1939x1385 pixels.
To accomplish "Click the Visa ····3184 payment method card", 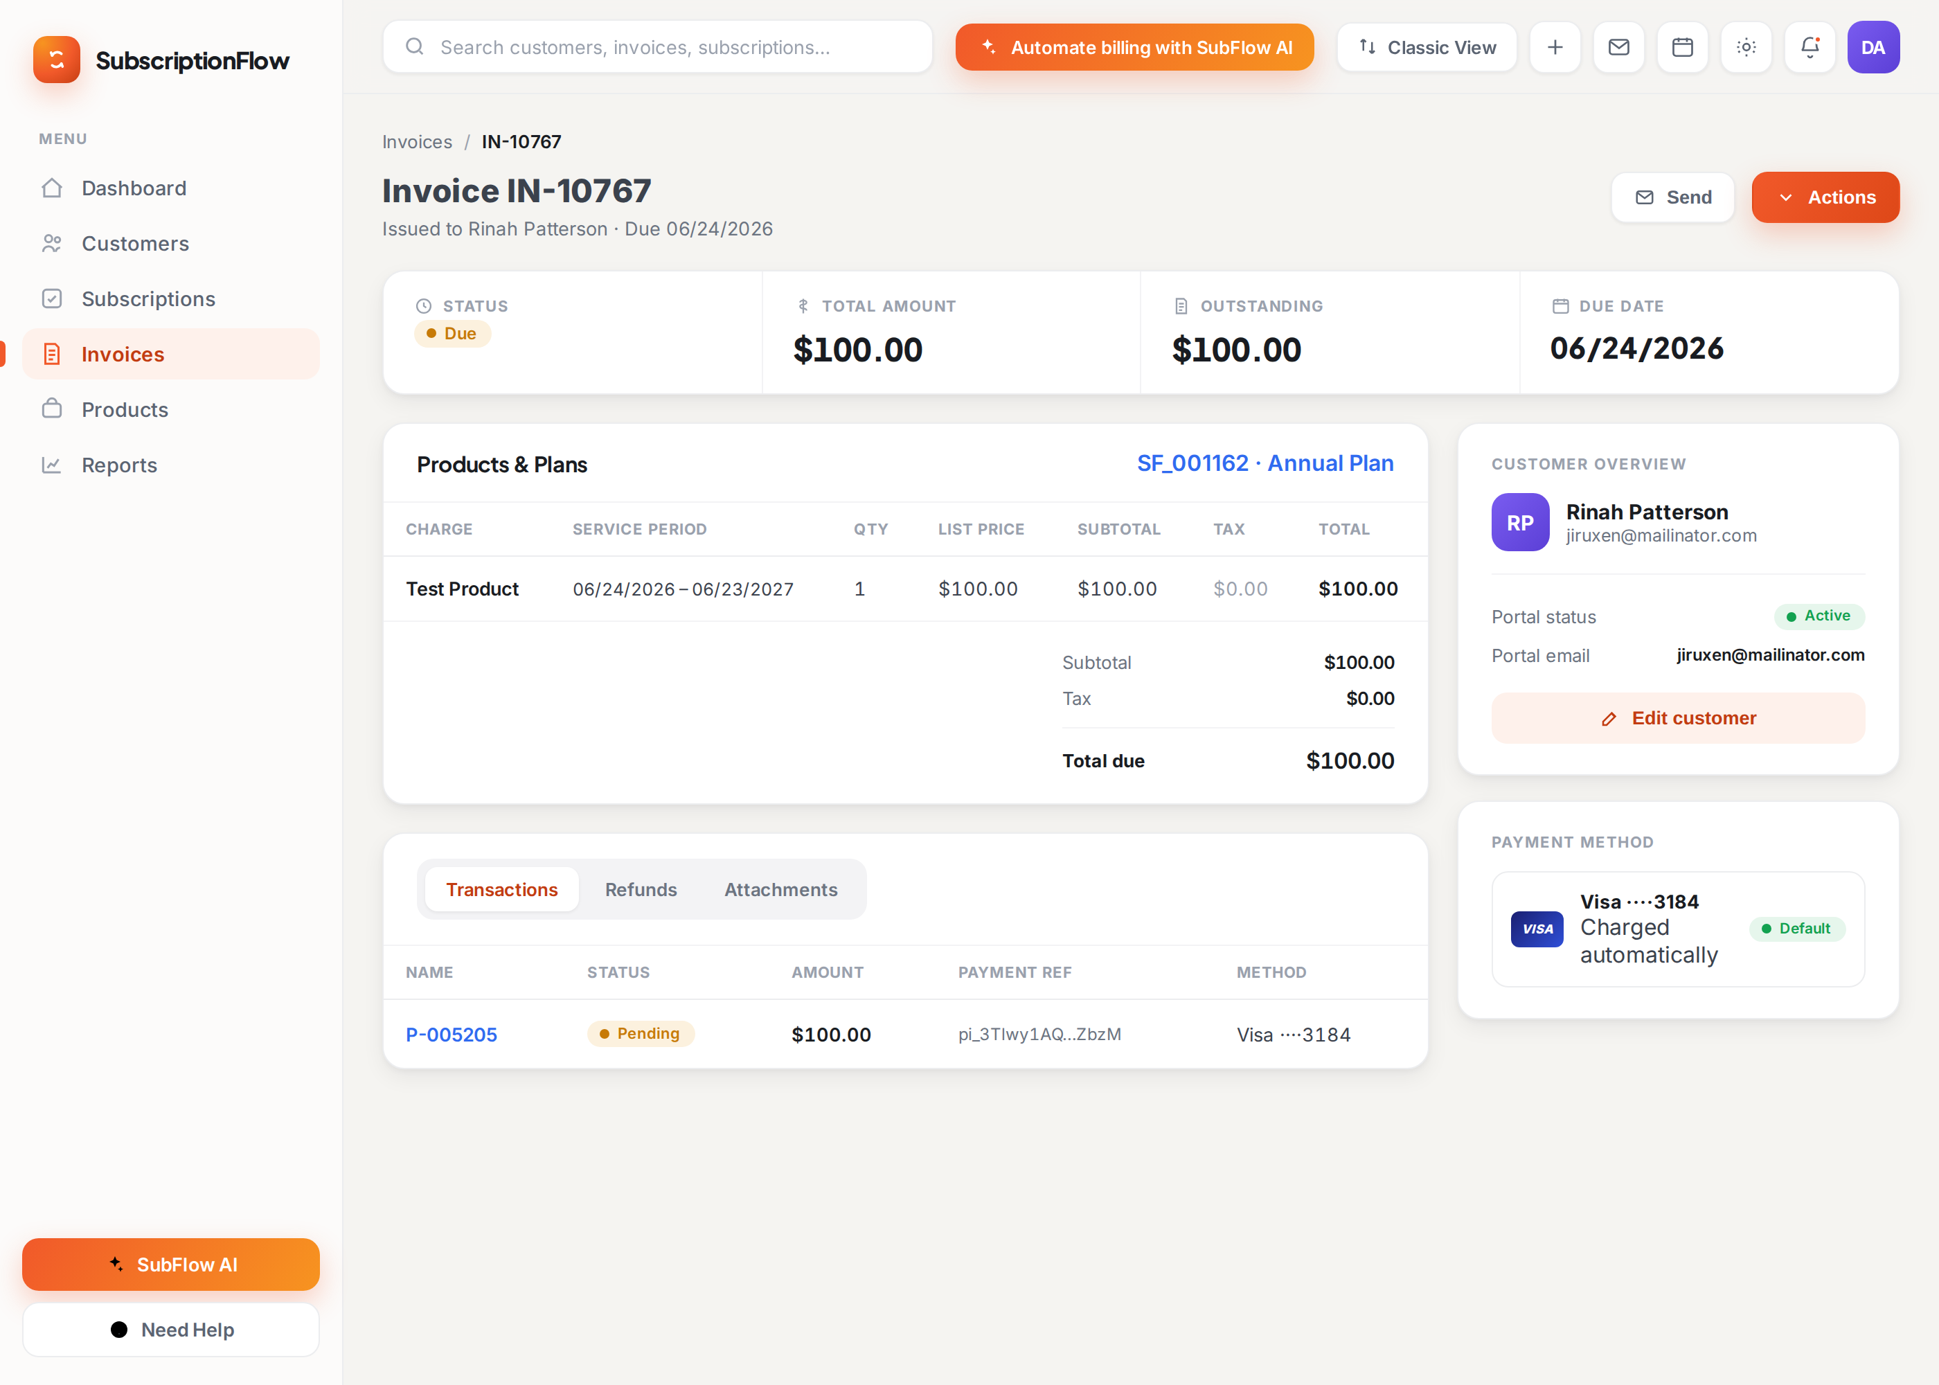I will 1678,929.
